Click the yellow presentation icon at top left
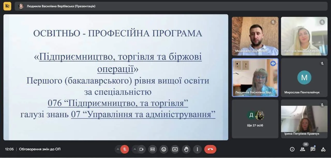Image resolution: width=331 pixels, height=158 pixels. (x=7, y=6)
